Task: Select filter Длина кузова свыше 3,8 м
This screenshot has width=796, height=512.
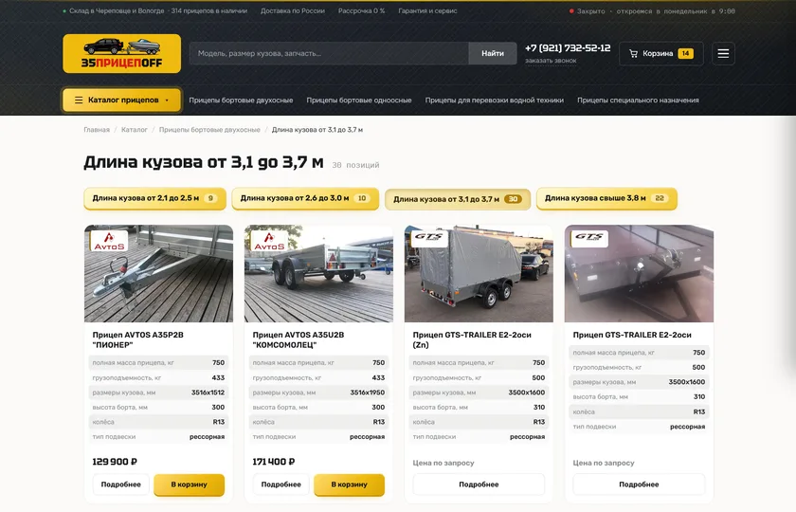Action: click(x=606, y=198)
